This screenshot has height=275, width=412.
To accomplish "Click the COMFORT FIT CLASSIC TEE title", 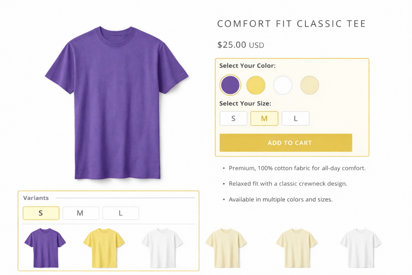I will 291,23.
